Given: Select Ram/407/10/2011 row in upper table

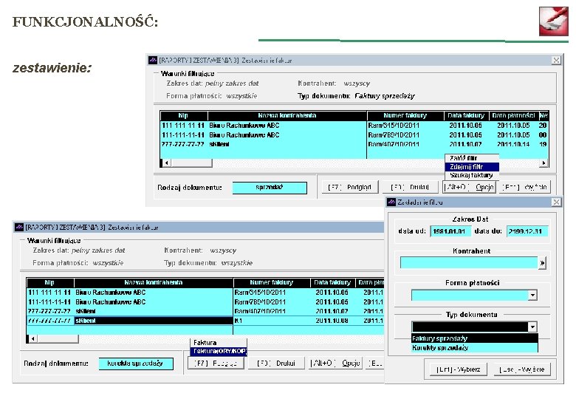Looking at the screenshot, I should (354, 144).
